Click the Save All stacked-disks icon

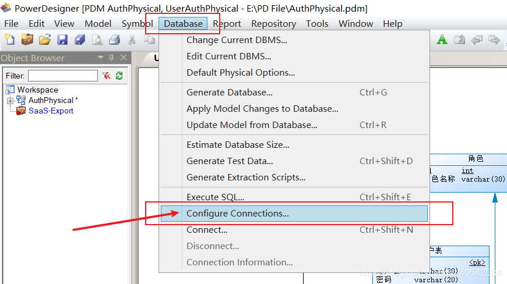[80, 40]
